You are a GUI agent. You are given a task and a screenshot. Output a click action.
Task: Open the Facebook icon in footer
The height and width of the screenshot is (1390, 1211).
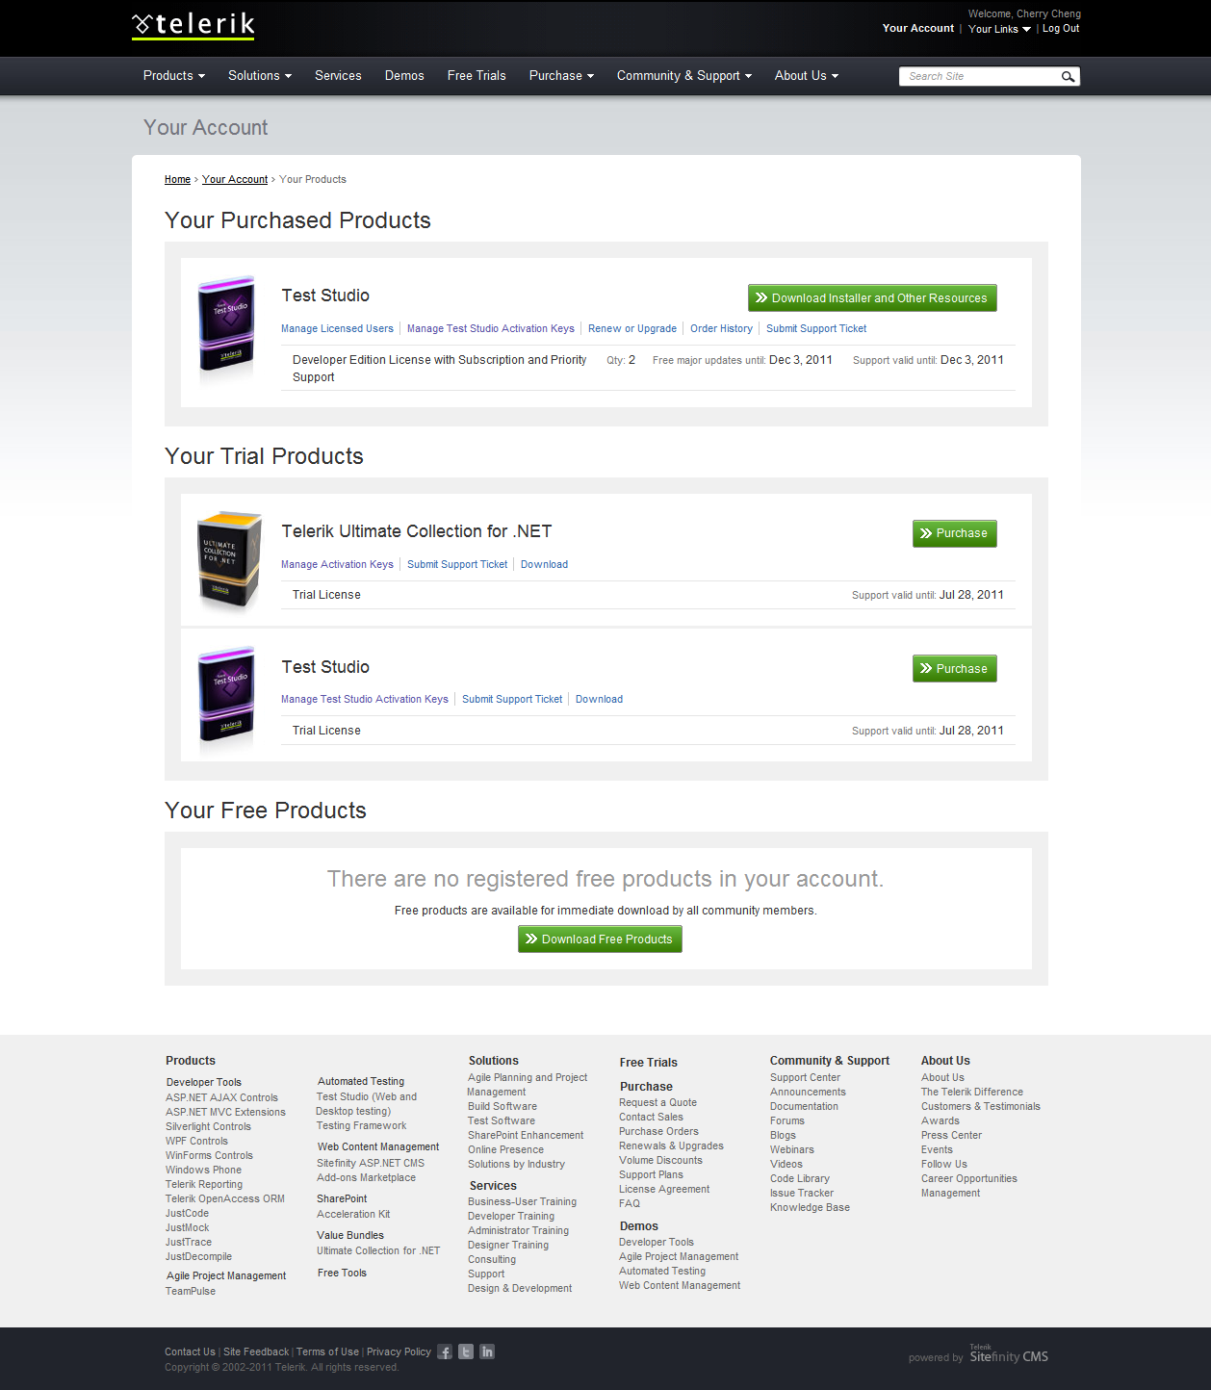[x=445, y=1351]
